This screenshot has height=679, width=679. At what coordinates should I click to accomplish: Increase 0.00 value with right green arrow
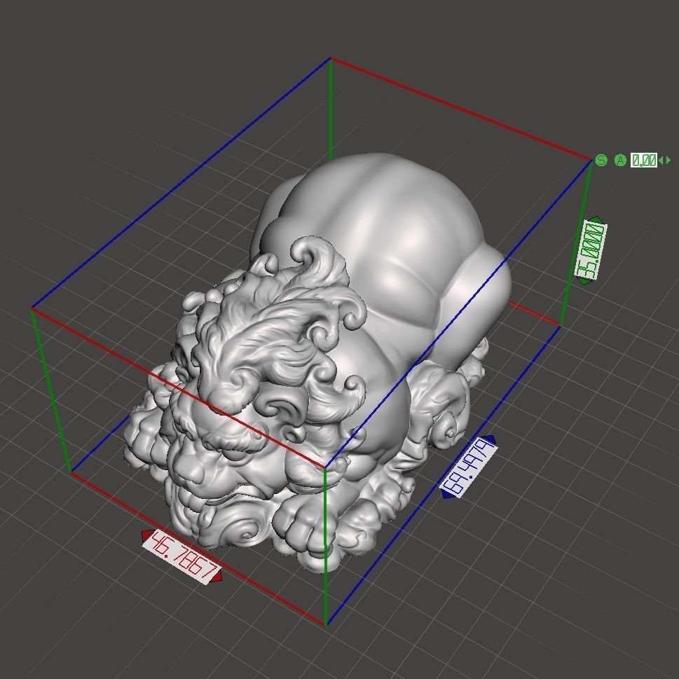668,160
